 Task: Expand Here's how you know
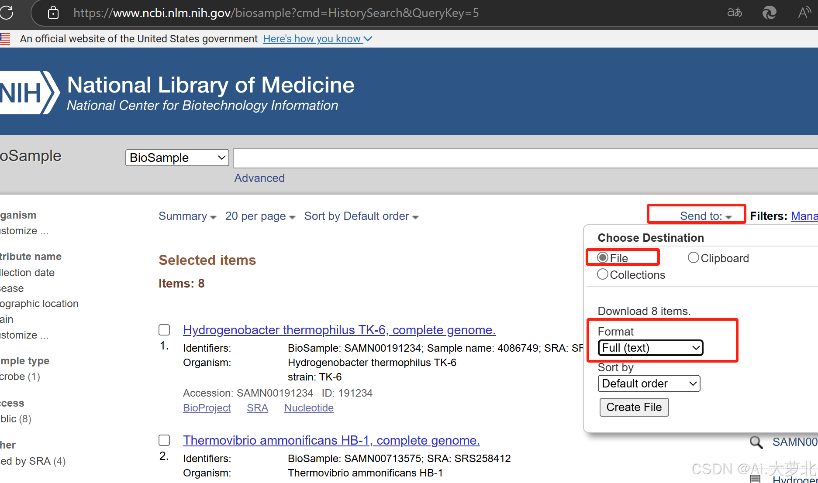click(318, 39)
